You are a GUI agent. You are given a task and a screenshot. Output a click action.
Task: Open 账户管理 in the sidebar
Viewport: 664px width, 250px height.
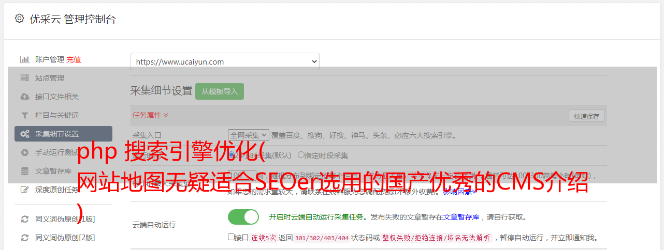pos(50,59)
